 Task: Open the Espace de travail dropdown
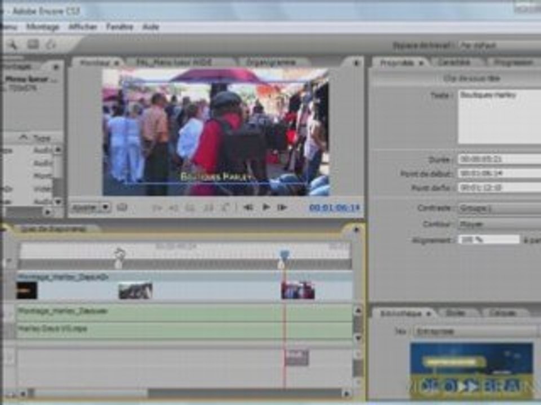click(500, 46)
